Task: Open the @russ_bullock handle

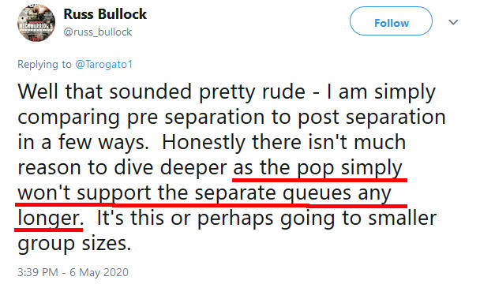Action: tap(98, 32)
